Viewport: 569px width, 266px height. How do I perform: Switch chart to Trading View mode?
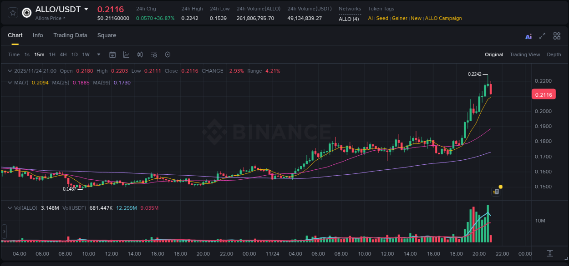tap(525, 54)
